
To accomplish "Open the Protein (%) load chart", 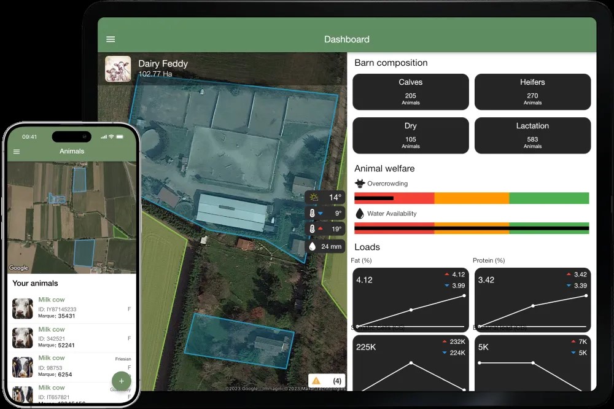I will click(x=532, y=299).
